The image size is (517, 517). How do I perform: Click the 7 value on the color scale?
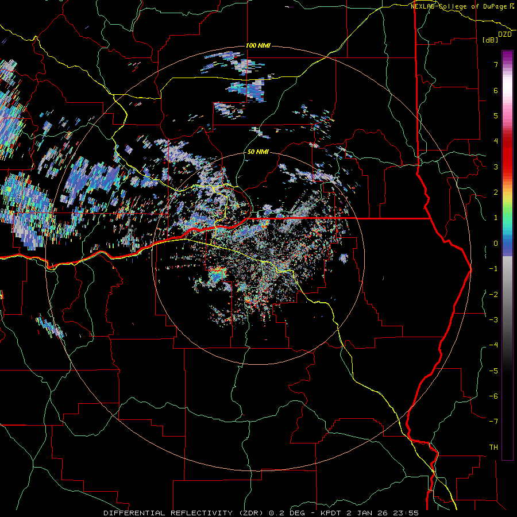pyautogui.click(x=496, y=64)
